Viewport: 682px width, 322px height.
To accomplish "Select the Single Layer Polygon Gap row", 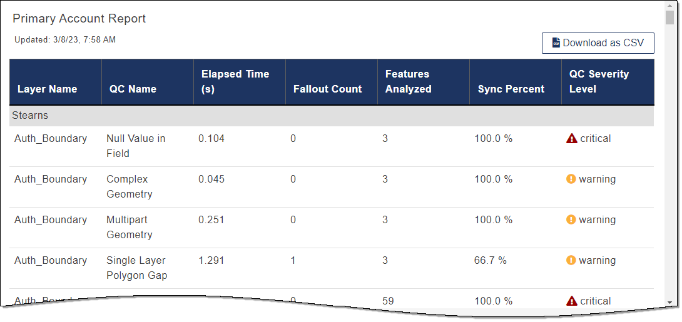I will (x=136, y=268).
